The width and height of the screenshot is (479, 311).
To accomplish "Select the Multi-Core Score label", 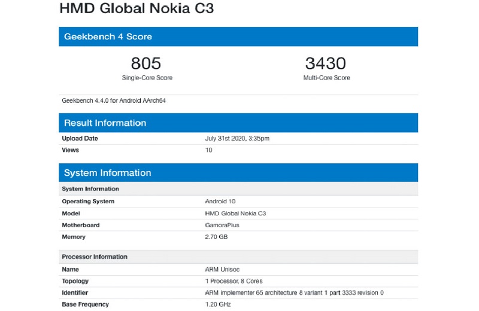I will coord(326,78).
